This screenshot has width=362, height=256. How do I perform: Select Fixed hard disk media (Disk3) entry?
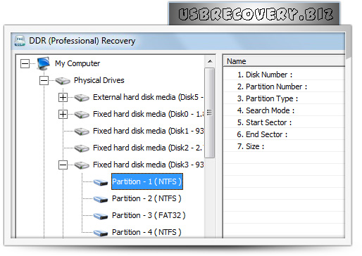tap(148, 165)
